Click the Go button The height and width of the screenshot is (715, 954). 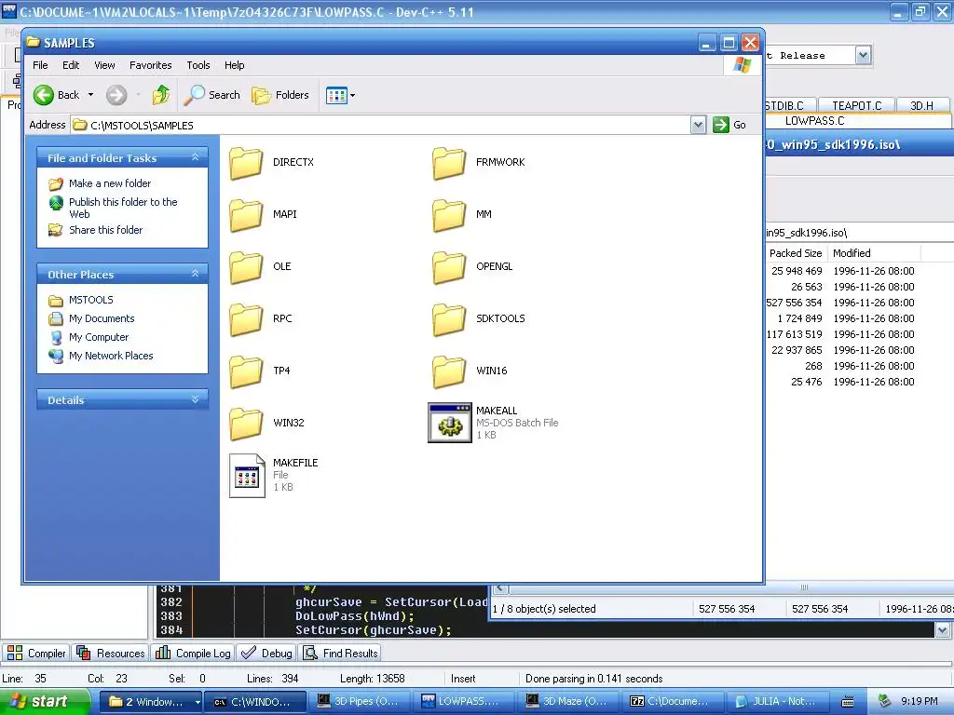click(x=729, y=126)
